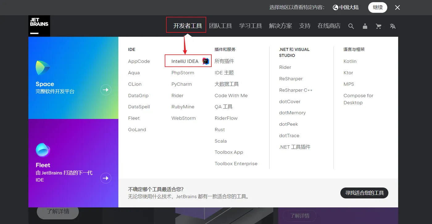Open the 支持 menu
Viewport: 432px width, 224px height.
305,26
